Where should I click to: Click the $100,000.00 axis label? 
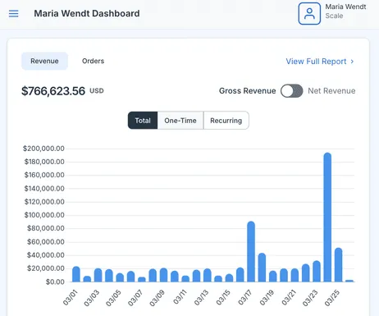click(x=44, y=215)
